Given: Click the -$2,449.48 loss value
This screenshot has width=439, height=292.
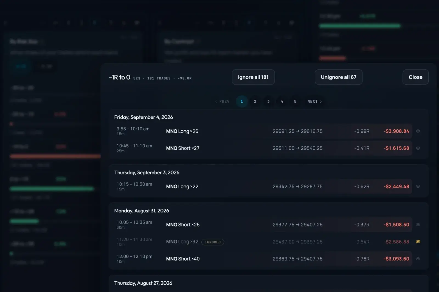Looking at the screenshot, I should (x=396, y=187).
